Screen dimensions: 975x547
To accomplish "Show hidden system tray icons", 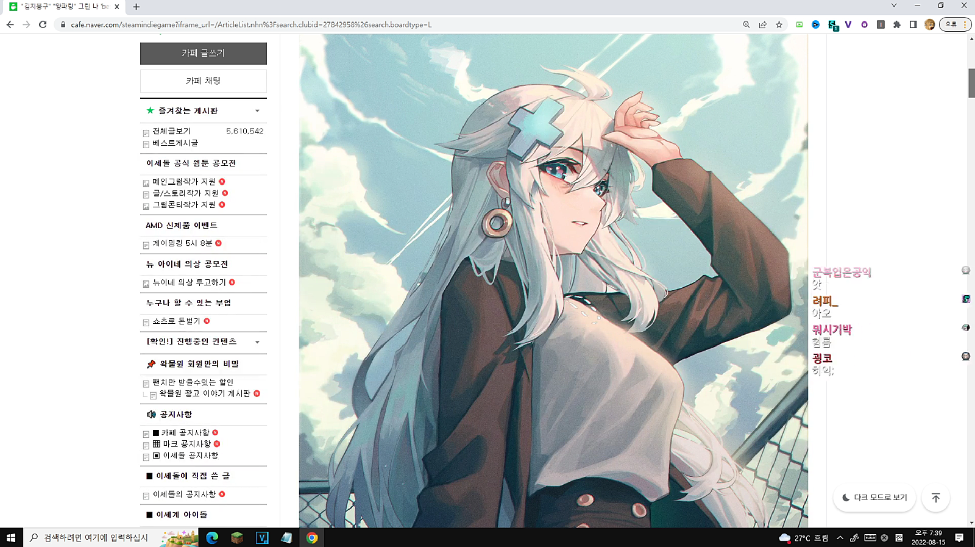I will point(840,537).
